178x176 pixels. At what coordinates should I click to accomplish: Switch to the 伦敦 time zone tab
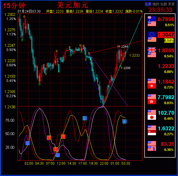tap(164, 4)
